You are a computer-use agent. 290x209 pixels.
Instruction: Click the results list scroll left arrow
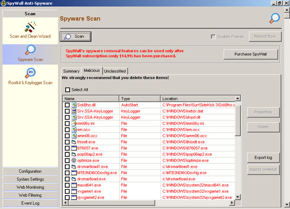tap(65, 203)
